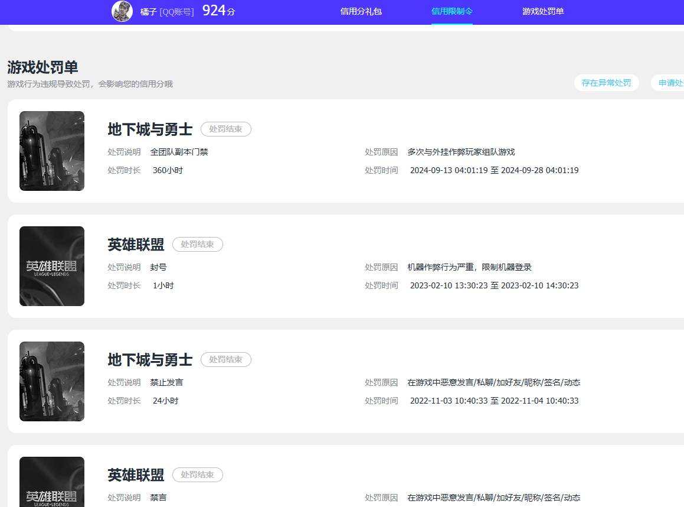Click the 1小时 duration value
Image resolution: width=684 pixels, height=507 pixels.
point(163,285)
